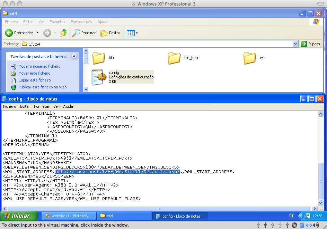Click the EMULATOR_TCPIP_PORT 4953 line
Image resolution: width=327 pixels, height=229 pixels.
(67, 158)
